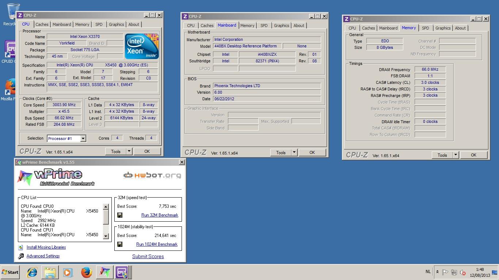499x280 pixels.
Task: Click the DRAM Frequency 66.0 MHz value
Action: click(430, 69)
